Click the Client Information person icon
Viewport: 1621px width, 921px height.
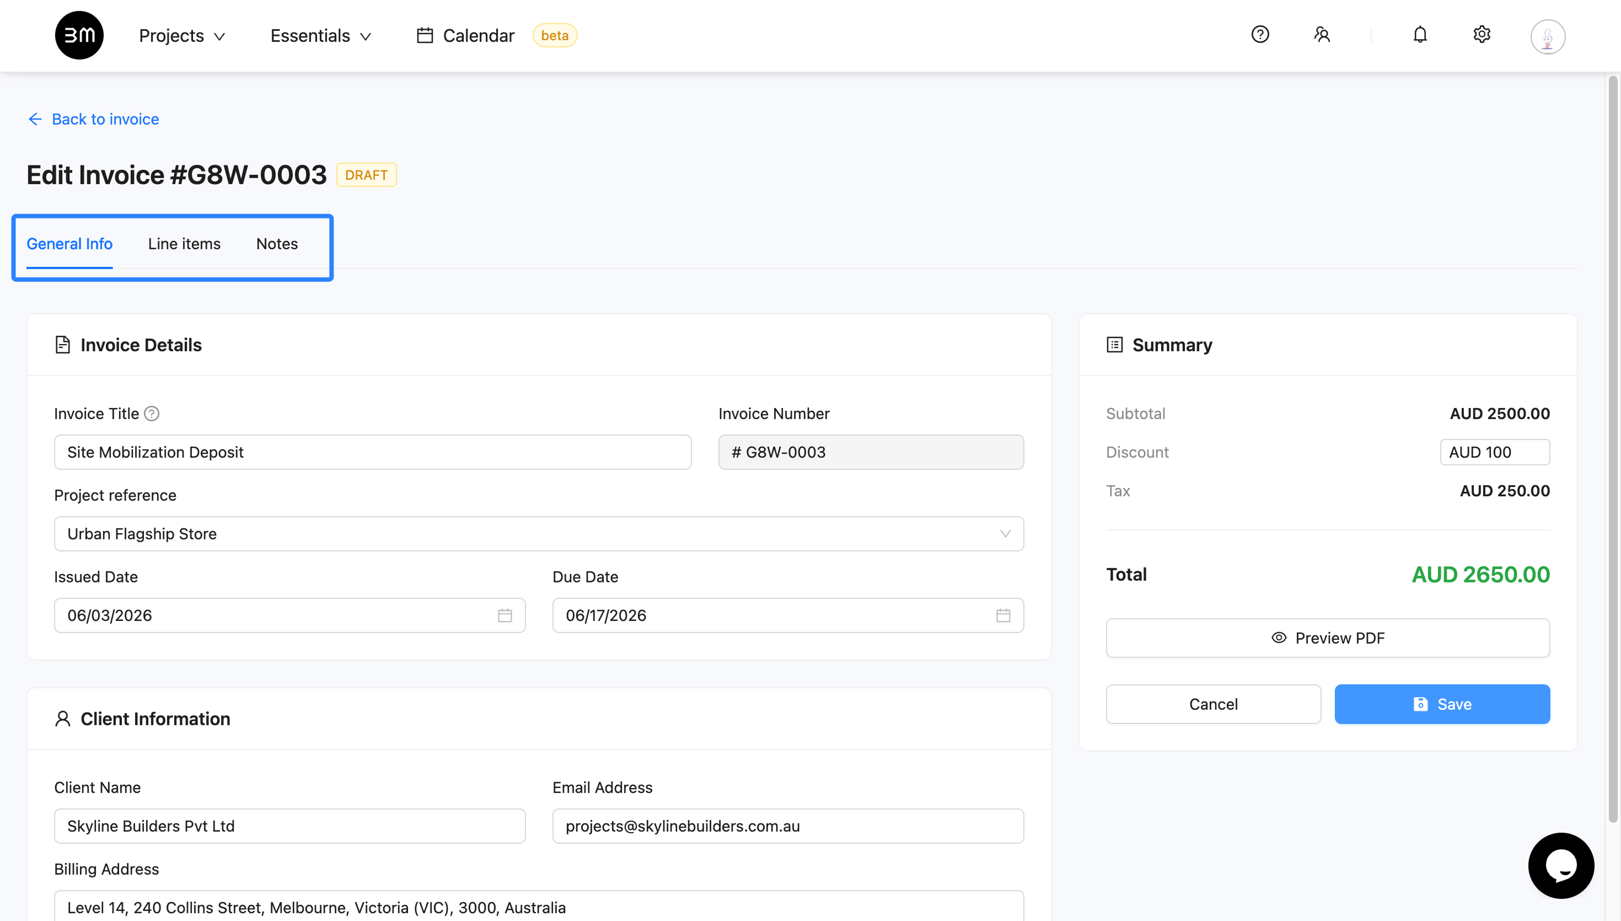[63, 719]
